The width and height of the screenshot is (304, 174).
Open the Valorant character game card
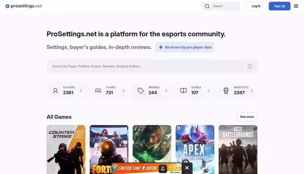152,144
